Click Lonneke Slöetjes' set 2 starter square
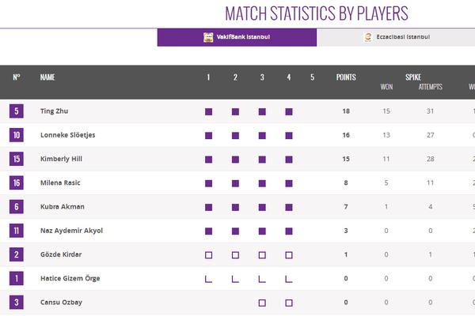This screenshot has height=316, width=475. click(x=236, y=136)
